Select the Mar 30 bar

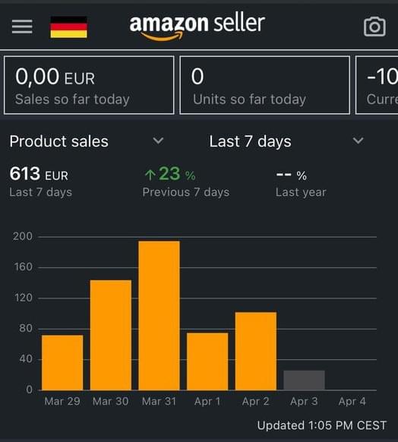tap(111, 335)
